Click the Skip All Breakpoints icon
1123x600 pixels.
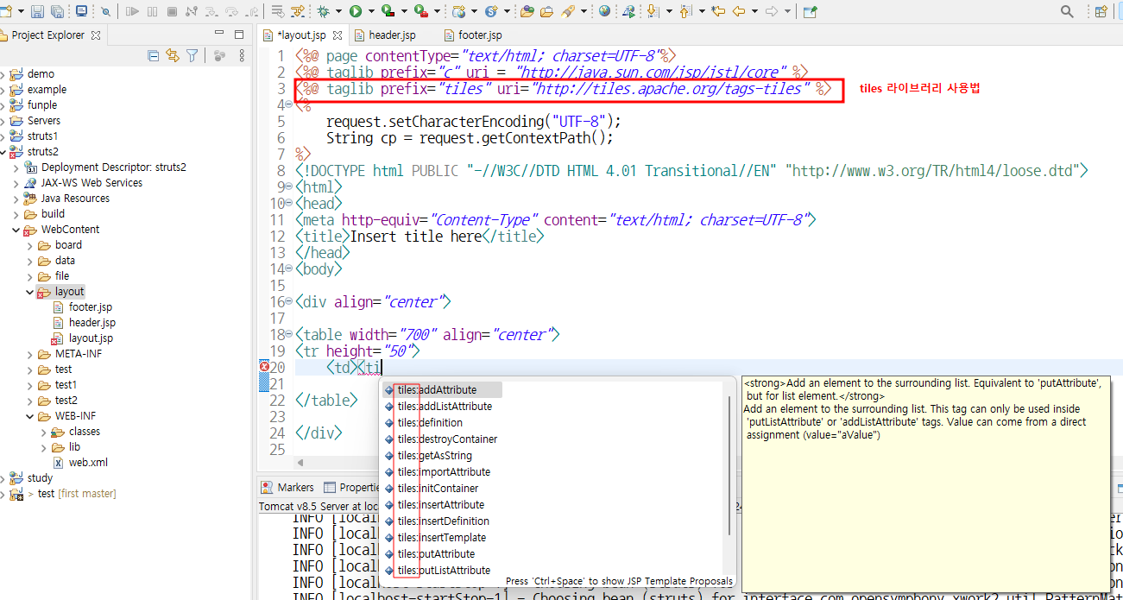(105, 11)
